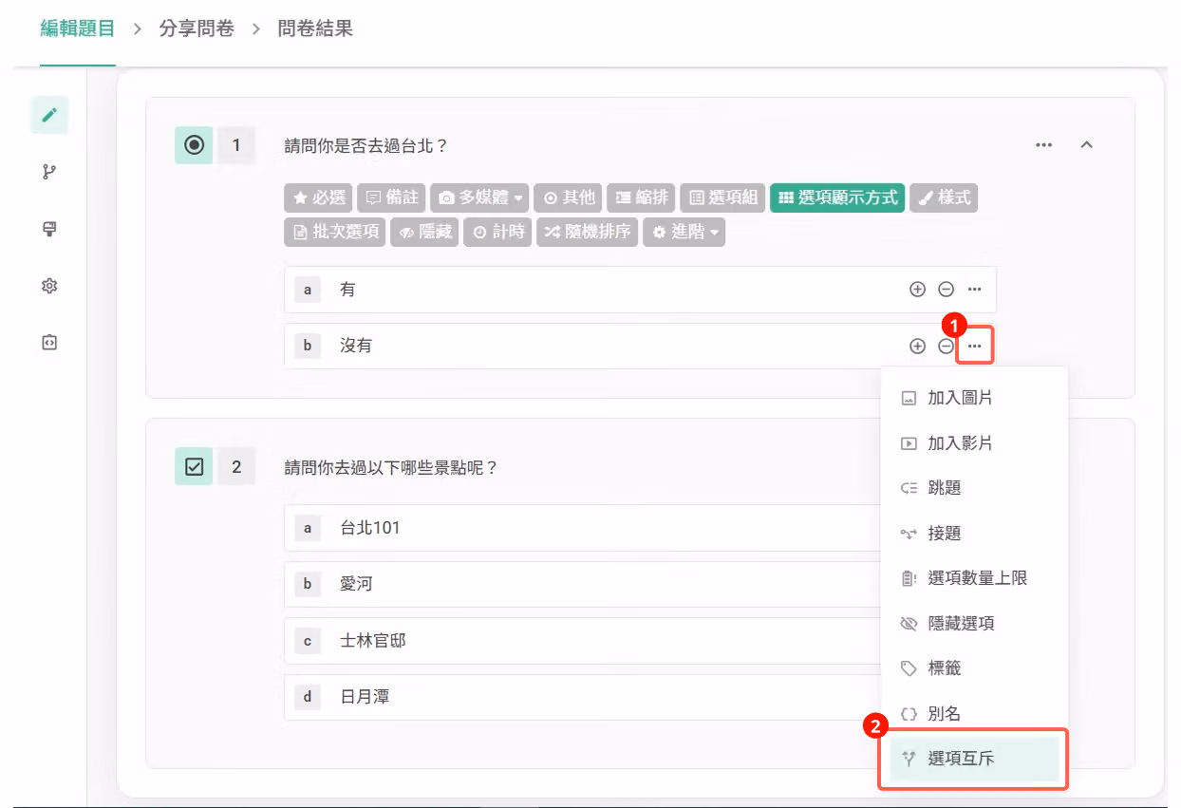The height and width of the screenshot is (808, 1181).
Task: Click the 縮排 indent button
Action: tap(641, 197)
